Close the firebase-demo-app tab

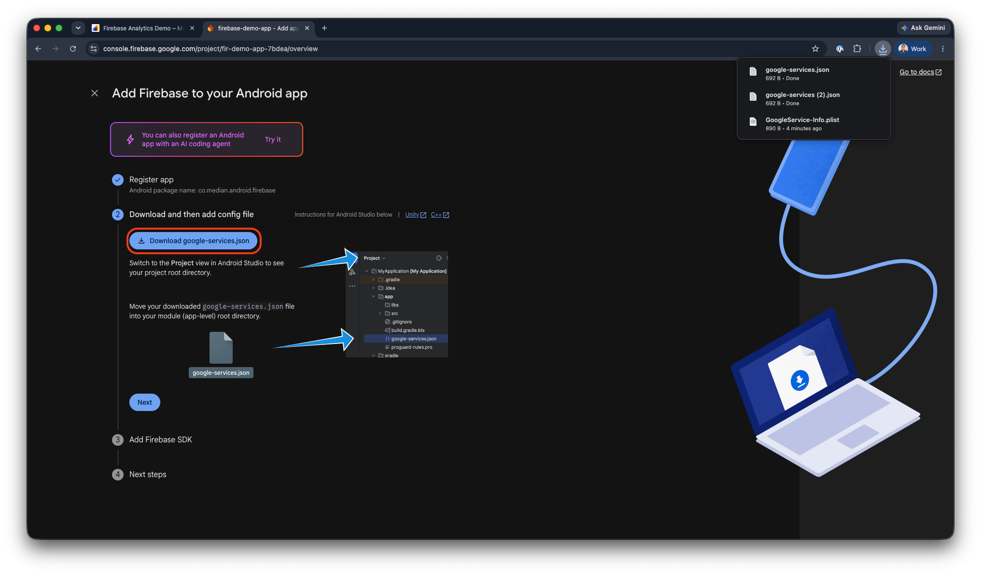(307, 28)
